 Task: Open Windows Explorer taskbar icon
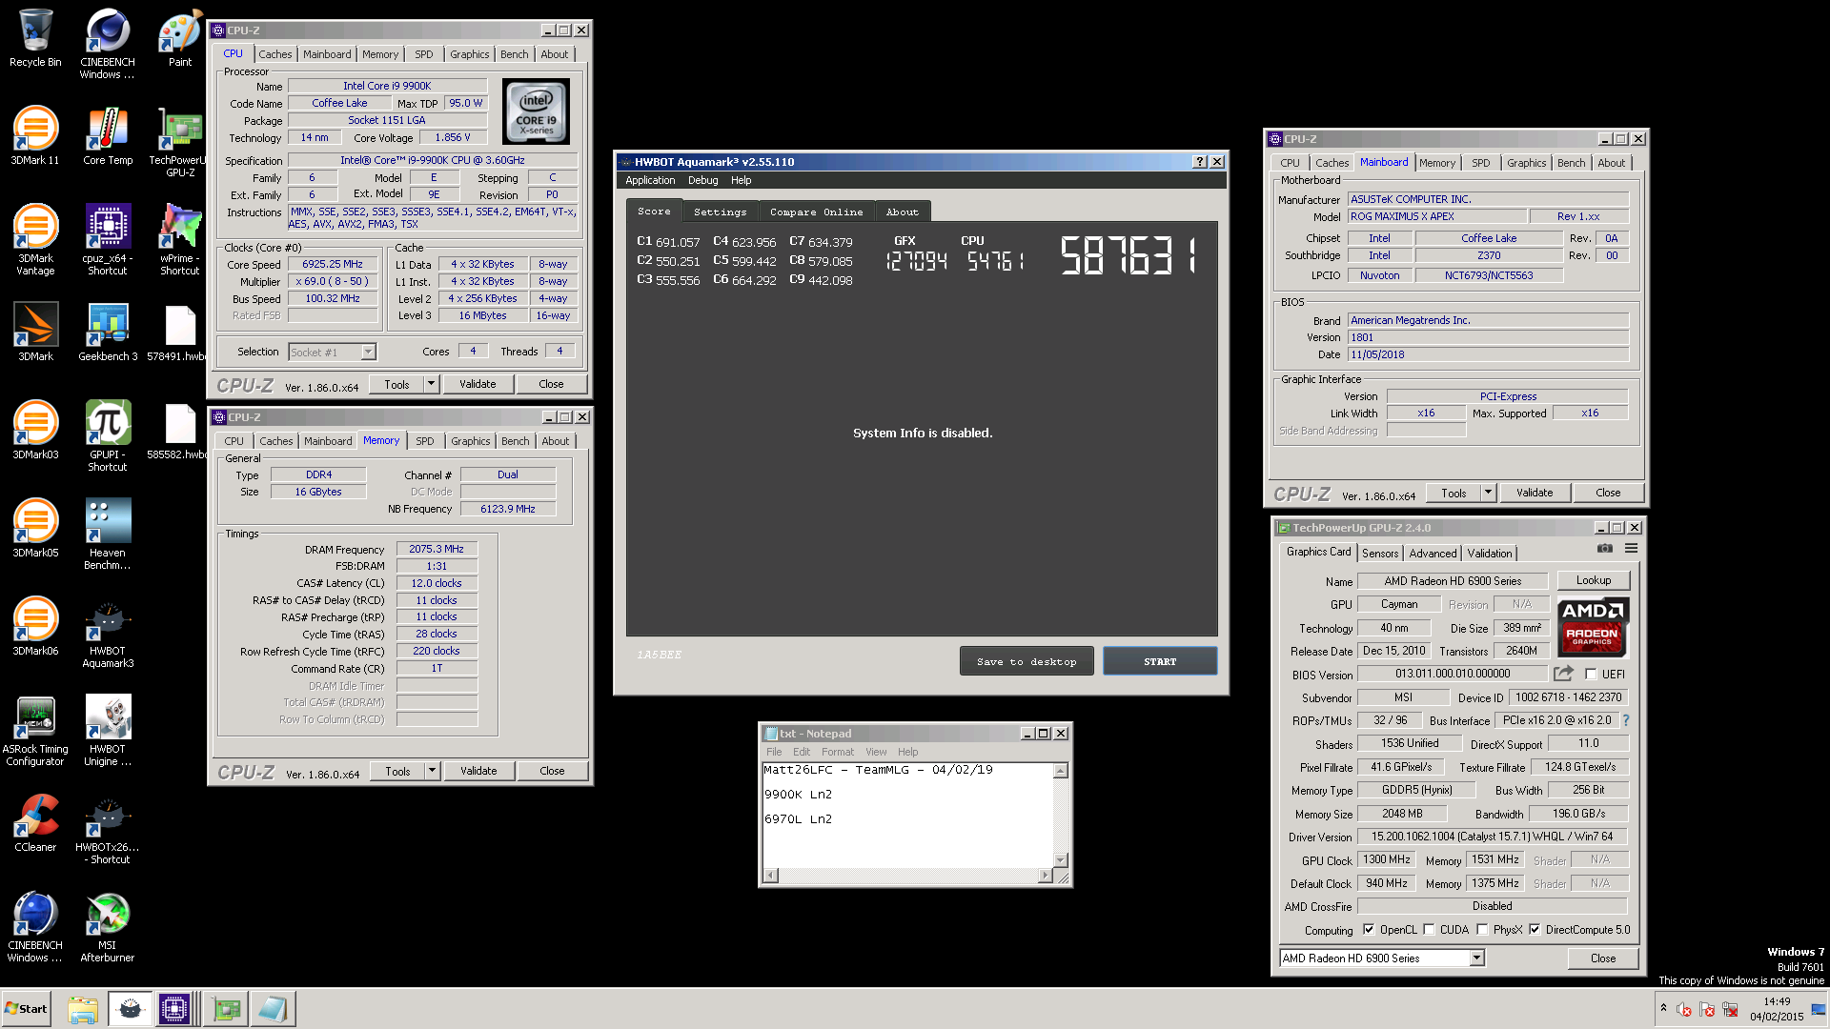[x=83, y=1009]
